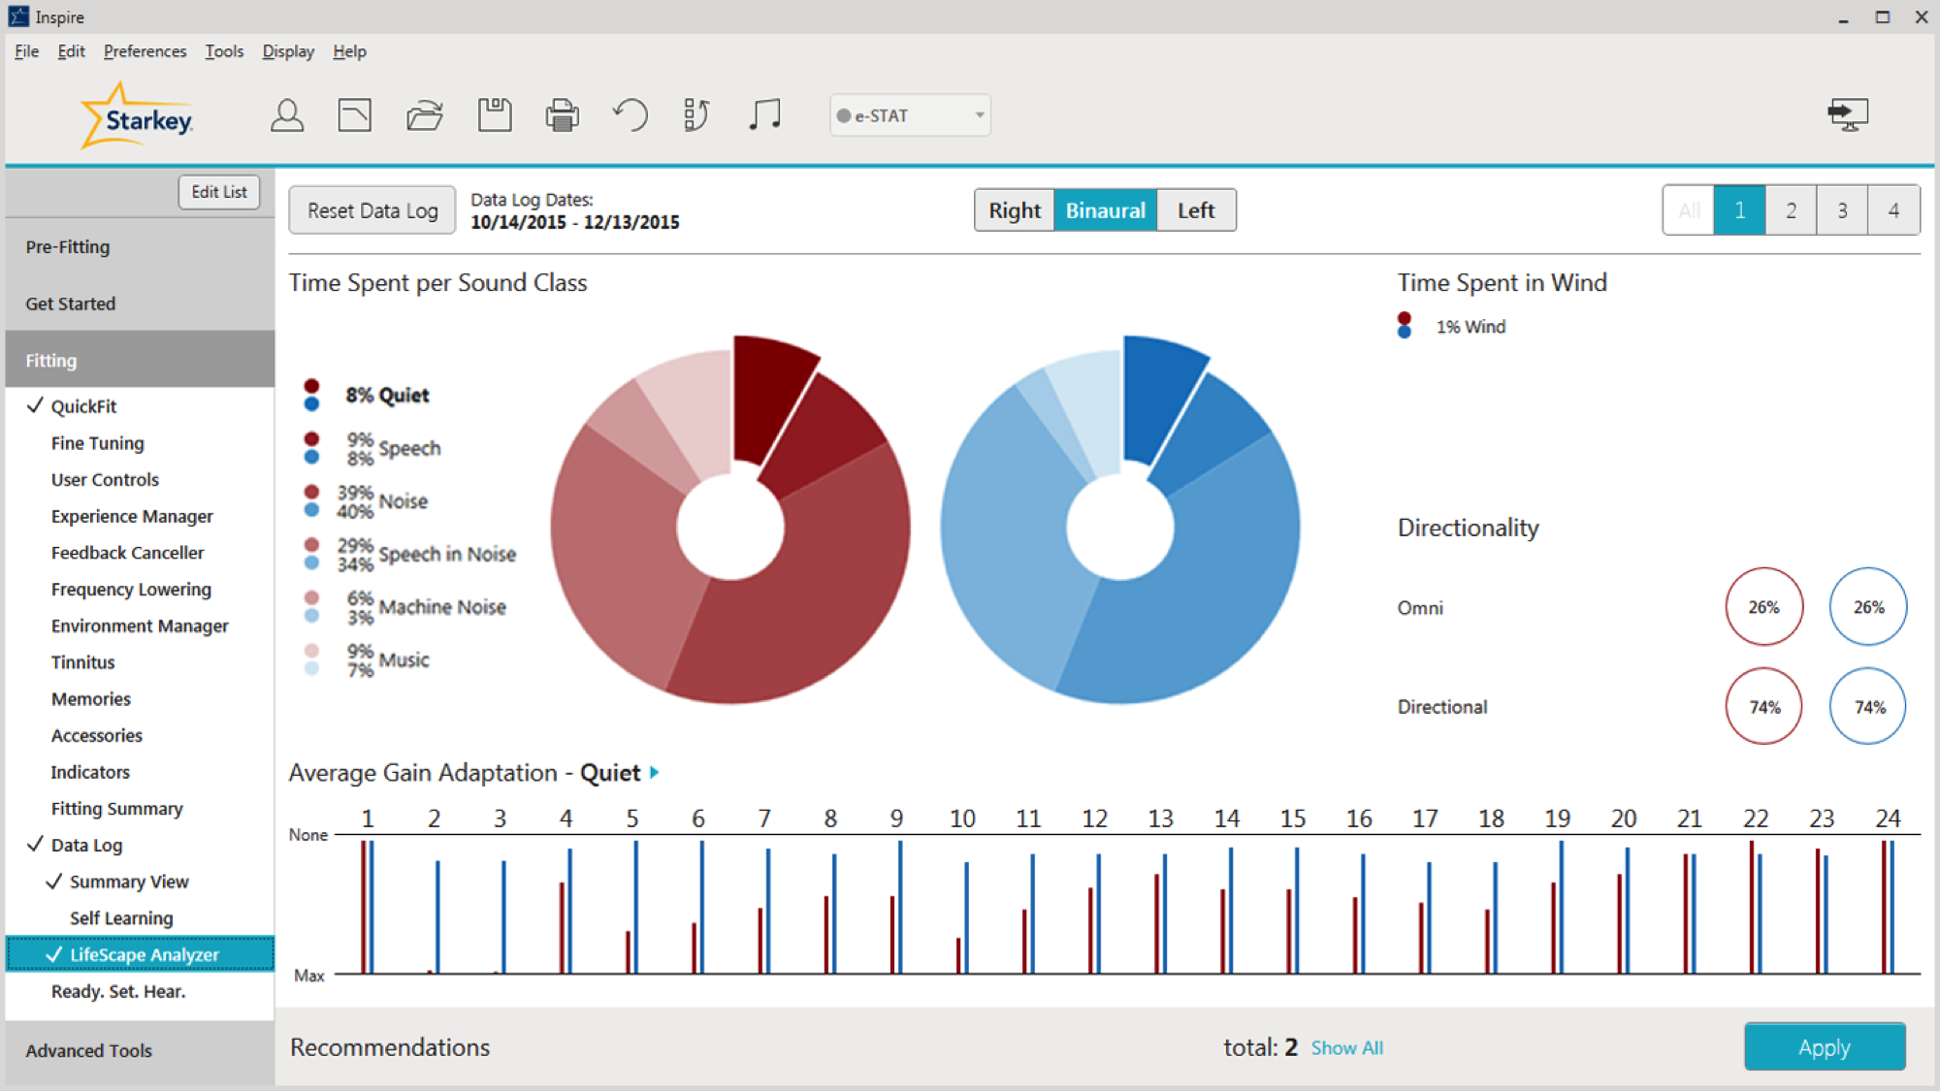The width and height of the screenshot is (1940, 1091).
Task: Click the new session window icon
Action: tap(355, 115)
